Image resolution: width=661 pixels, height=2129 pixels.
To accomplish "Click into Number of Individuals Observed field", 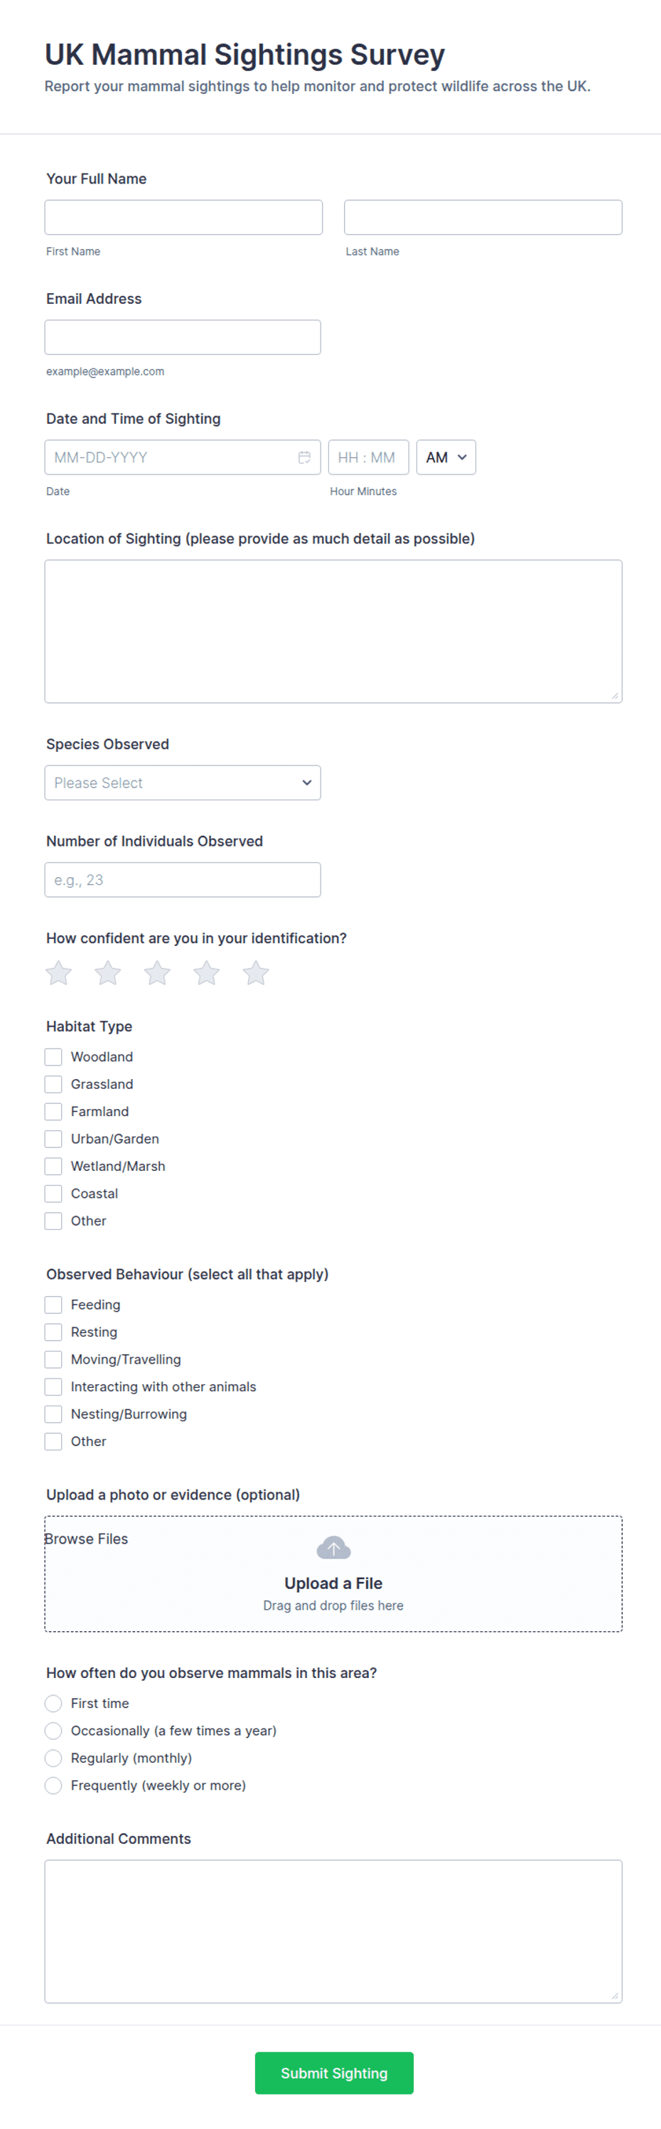I will point(183,880).
